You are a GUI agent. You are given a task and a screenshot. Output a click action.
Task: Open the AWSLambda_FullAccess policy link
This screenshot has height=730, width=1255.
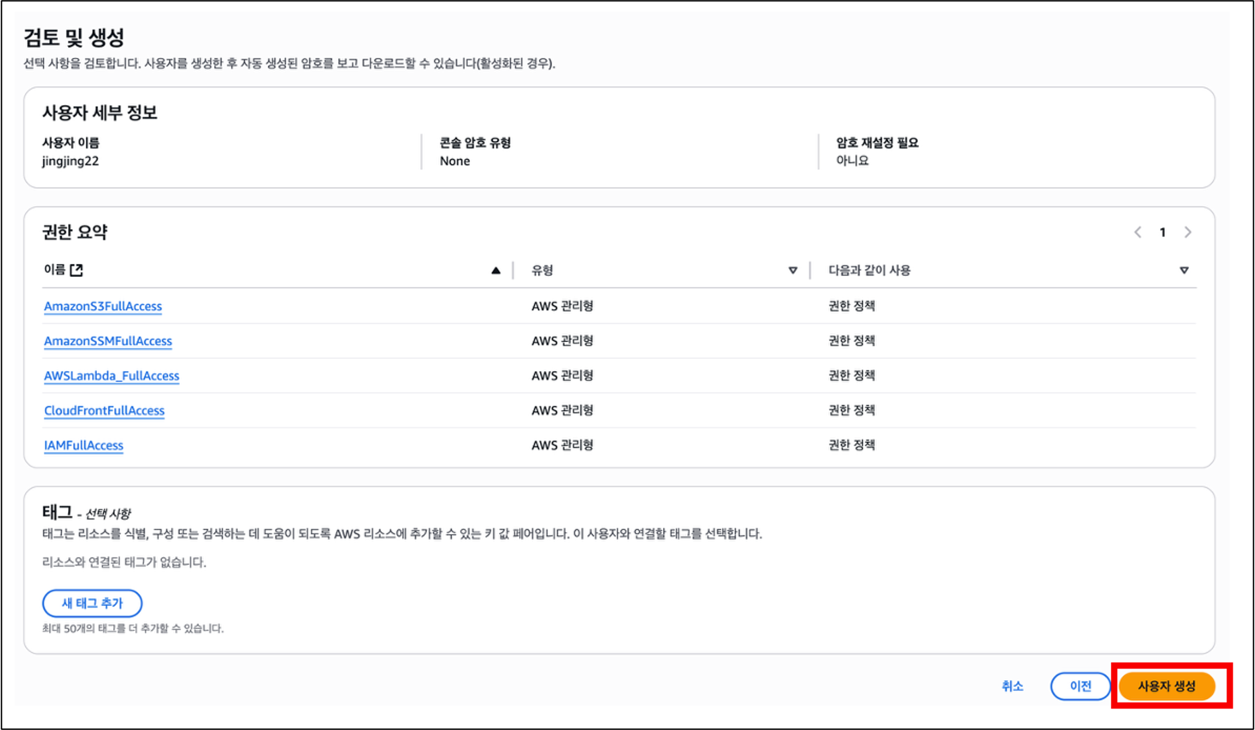pos(112,376)
